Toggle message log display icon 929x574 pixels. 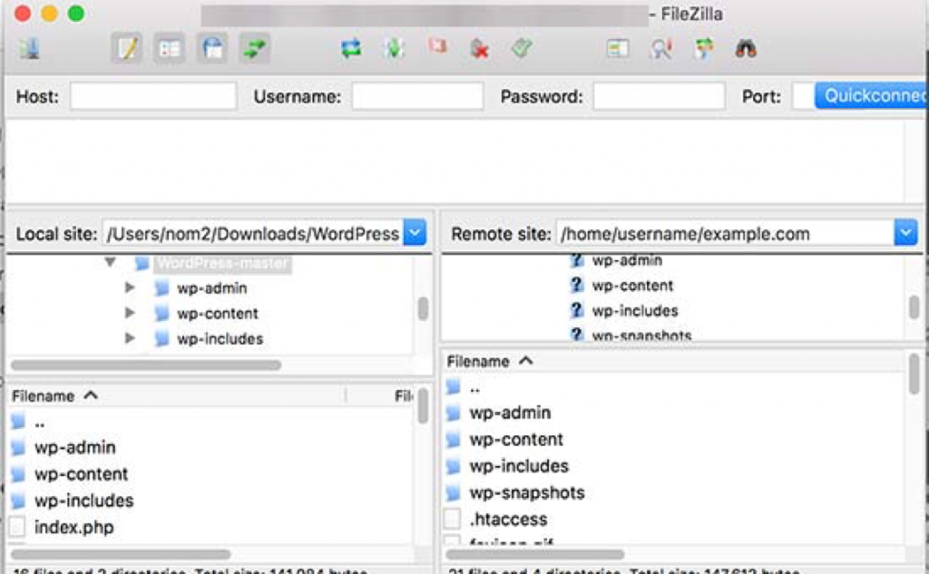click(126, 49)
